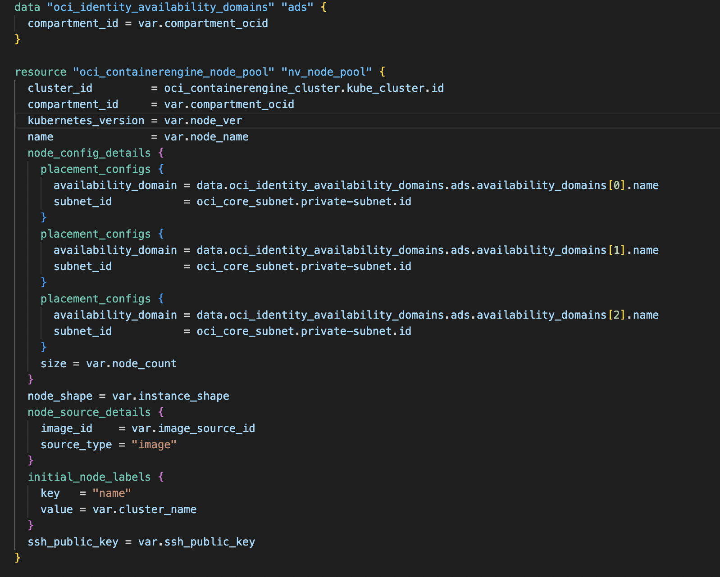
Task: Click the size attribute
Action: pyautogui.click(x=54, y=364)
